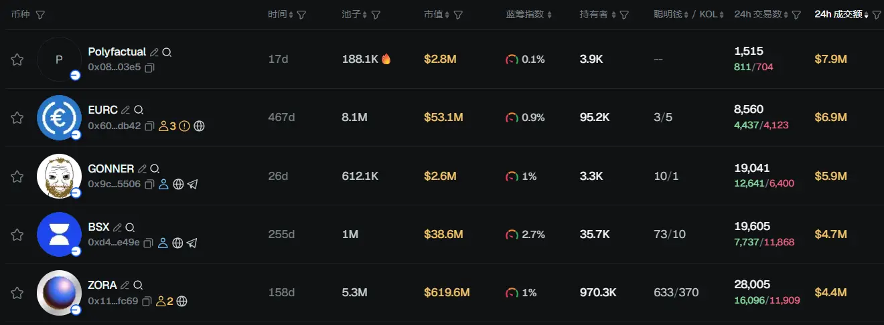Add ZORA to favorites with star
The image size is (884, 325).
point(17,293)
